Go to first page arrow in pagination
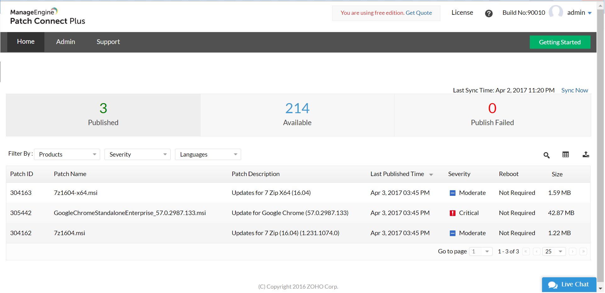Viewport: 605px width, 293px height. 527,252
